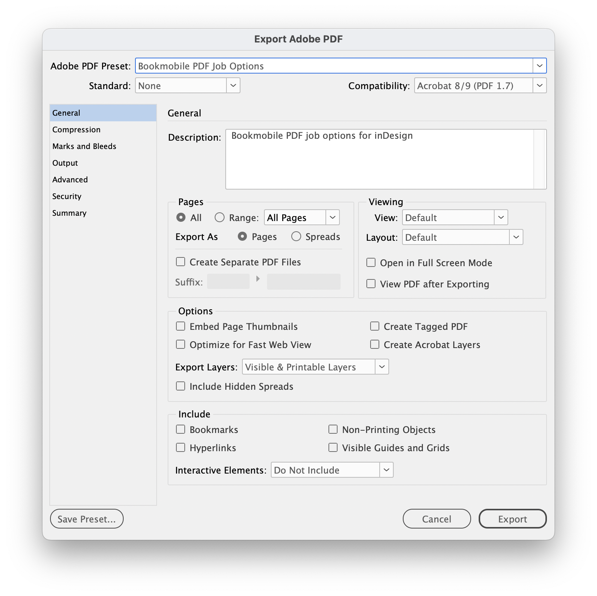The width and height of the screenshot is (597, 596).
Task: Cancel the PDF export dialog
Action: point(437,519)
